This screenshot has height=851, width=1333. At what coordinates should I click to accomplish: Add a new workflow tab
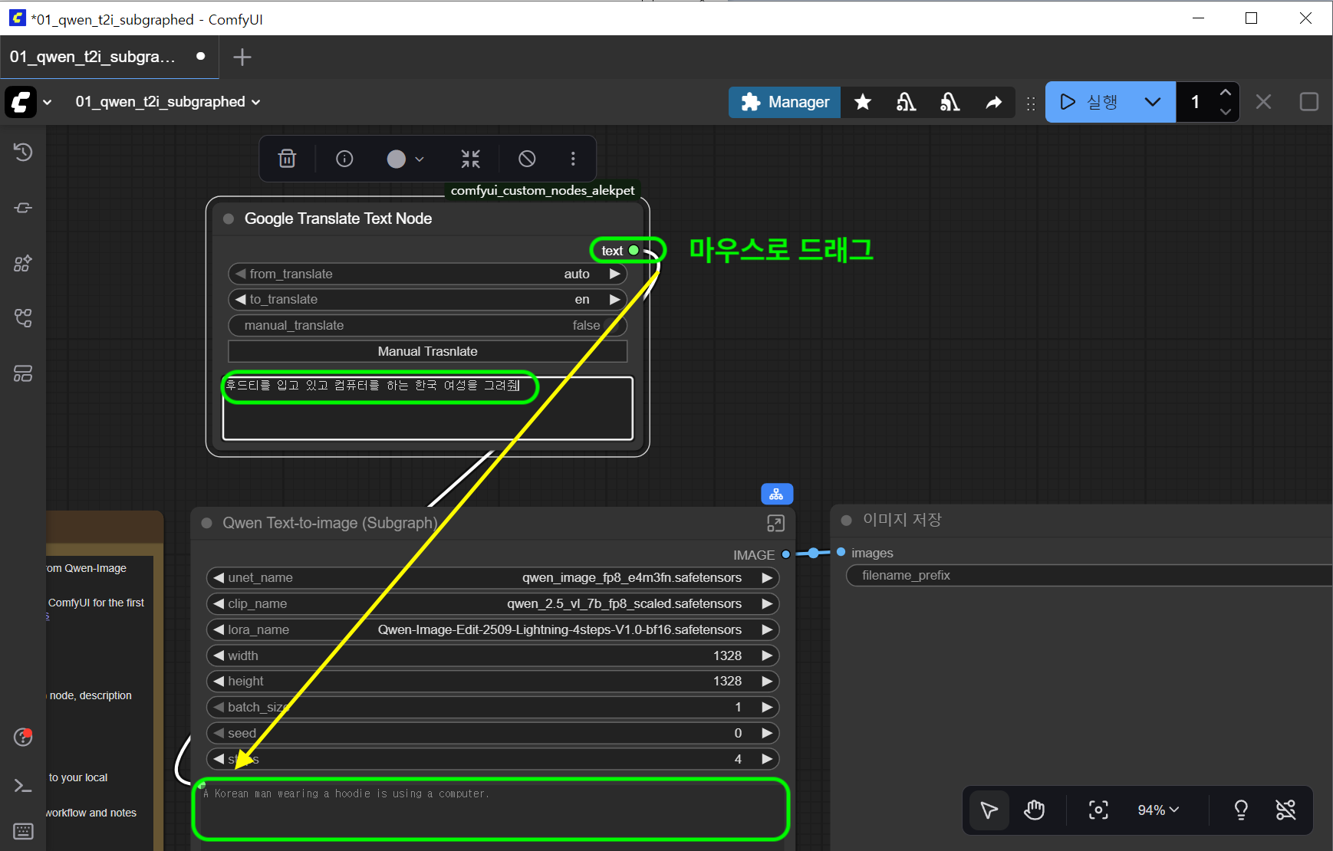click(242, 57)
